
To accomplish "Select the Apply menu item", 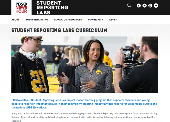I will click(x=113, y=20).
